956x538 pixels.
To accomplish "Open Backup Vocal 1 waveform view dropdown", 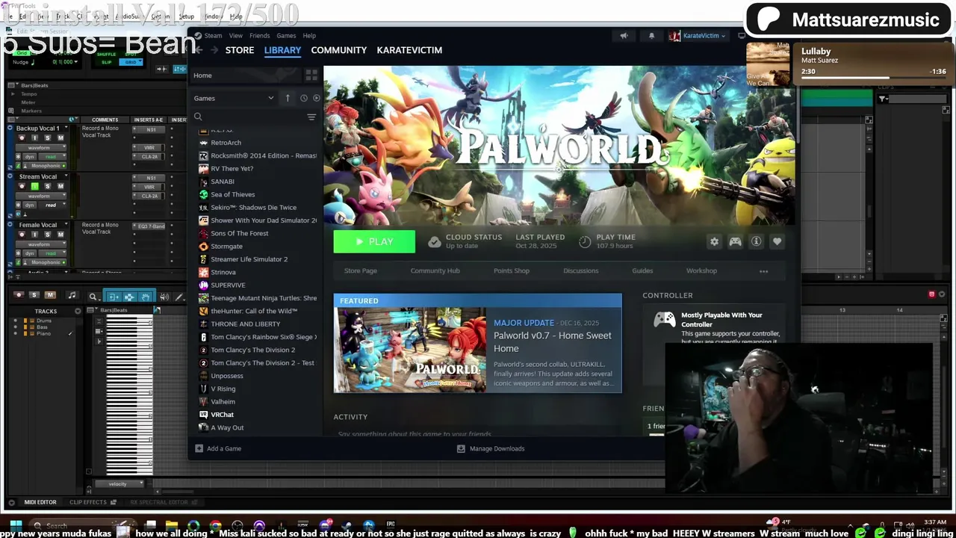I will pyautogui.click(x=43, y=148).
